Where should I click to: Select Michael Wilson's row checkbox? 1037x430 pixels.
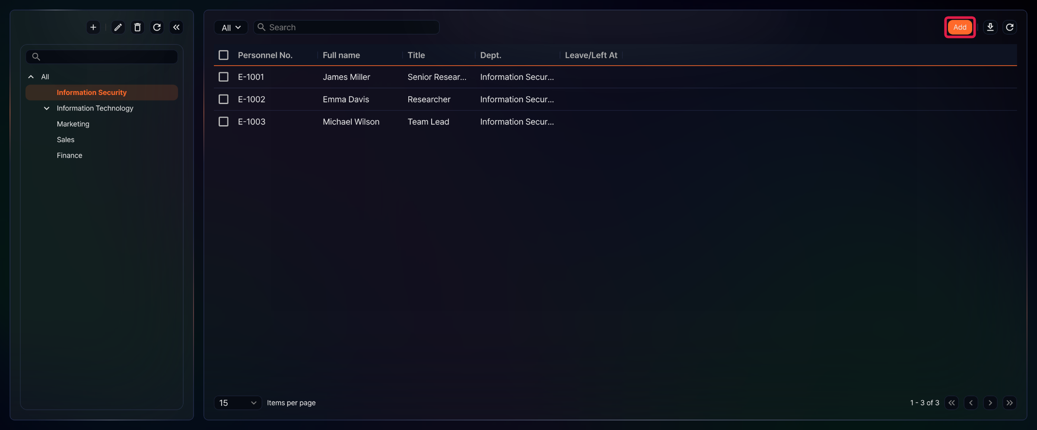(223, 122)
